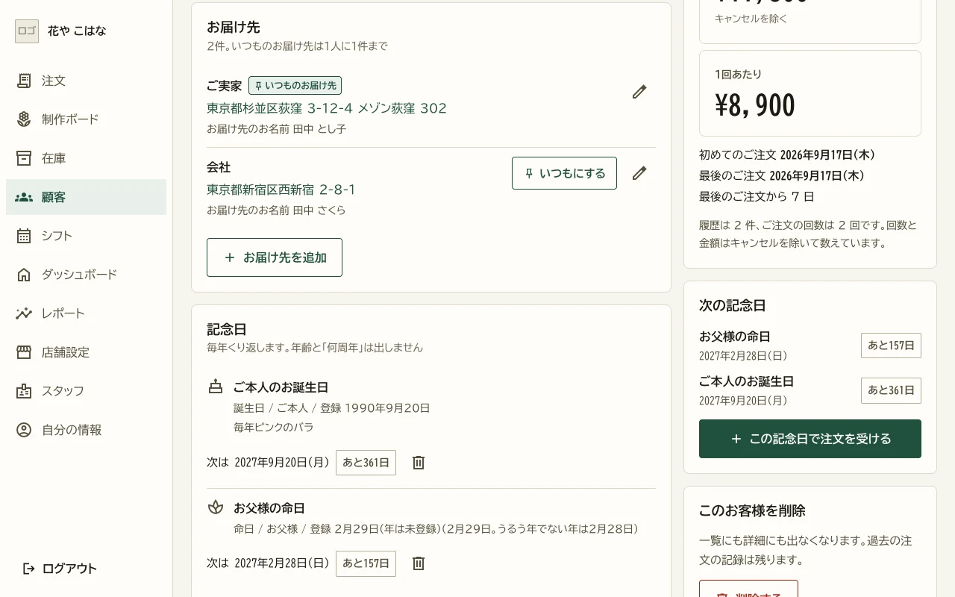Click the シフト calendar icon
The image size is (955, 597).
point(24,236)
